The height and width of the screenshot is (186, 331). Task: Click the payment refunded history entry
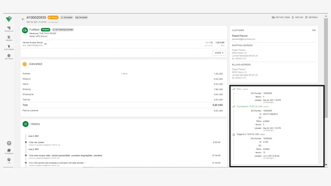(56, 163)
